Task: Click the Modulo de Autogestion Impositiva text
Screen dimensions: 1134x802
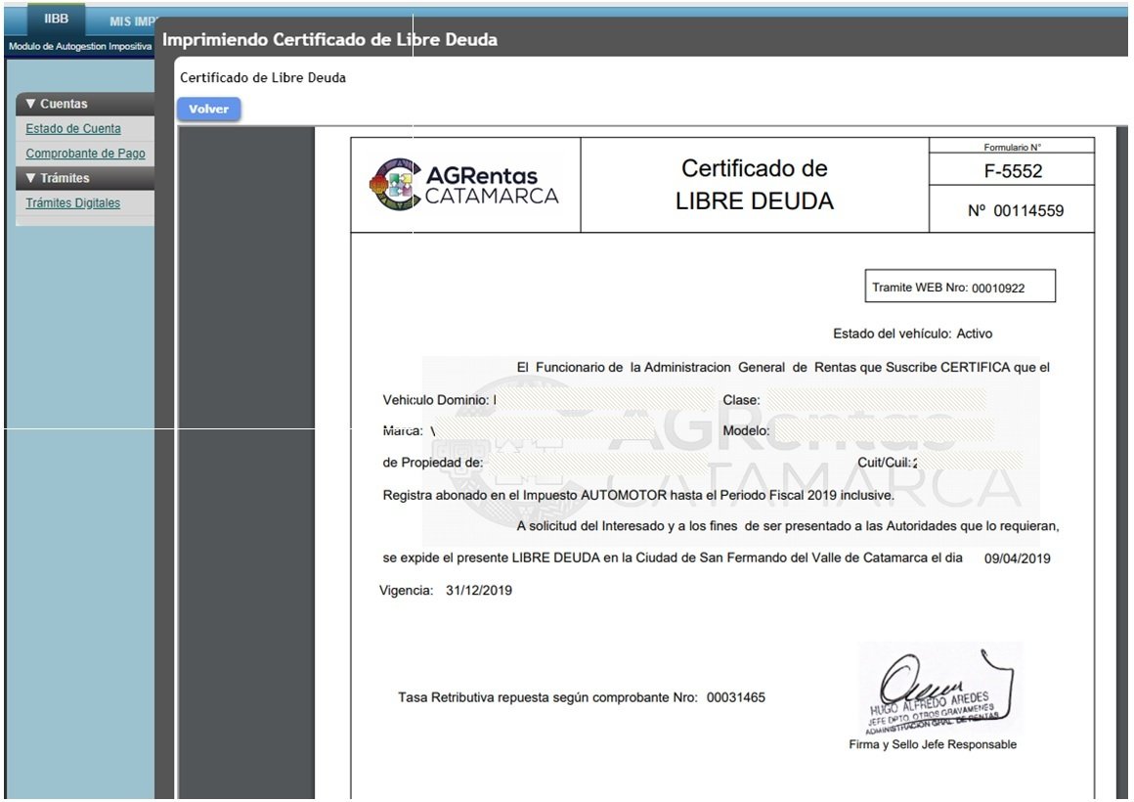Action: pyautogui.click(x=80, y=46)
